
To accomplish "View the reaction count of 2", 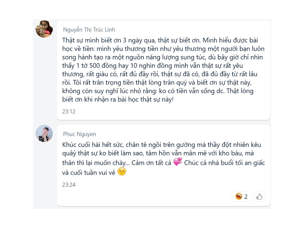I will (x=246, y=197).
